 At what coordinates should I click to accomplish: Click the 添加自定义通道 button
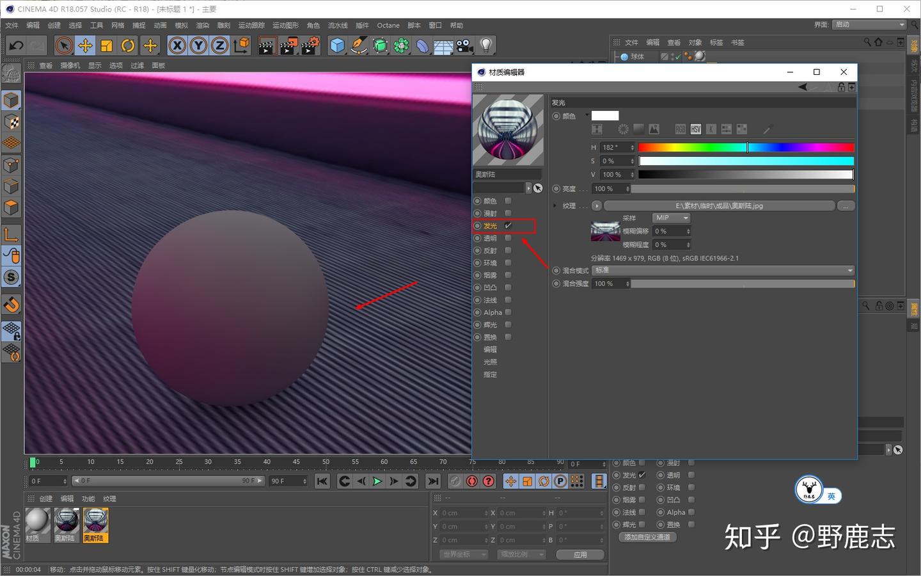pyautogui.click(x=647, y=537)
